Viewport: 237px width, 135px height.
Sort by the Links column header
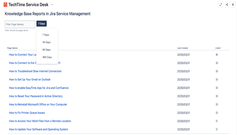(x=218, y=48)
